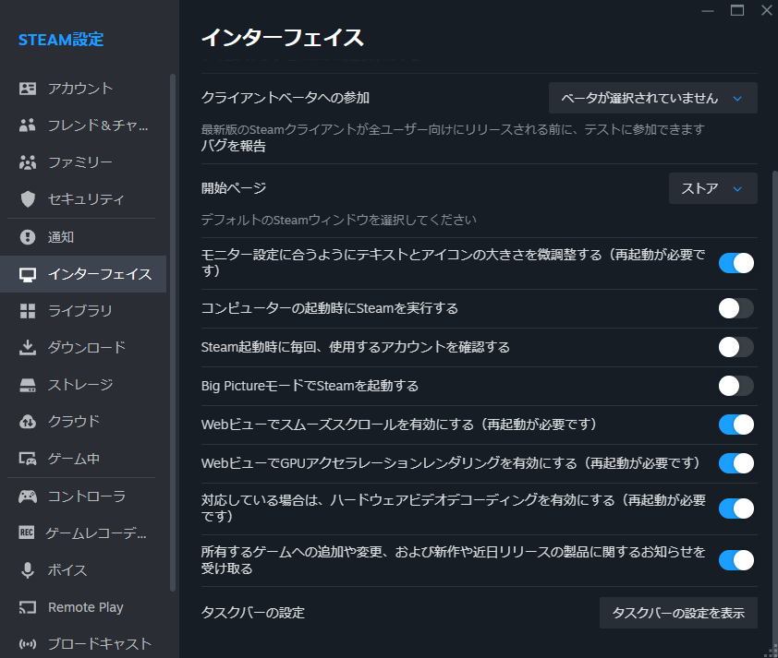Open the 開始ページ ストア dropdown
Image resolution: width=778 pixels, height=658 pixels.
712,188
